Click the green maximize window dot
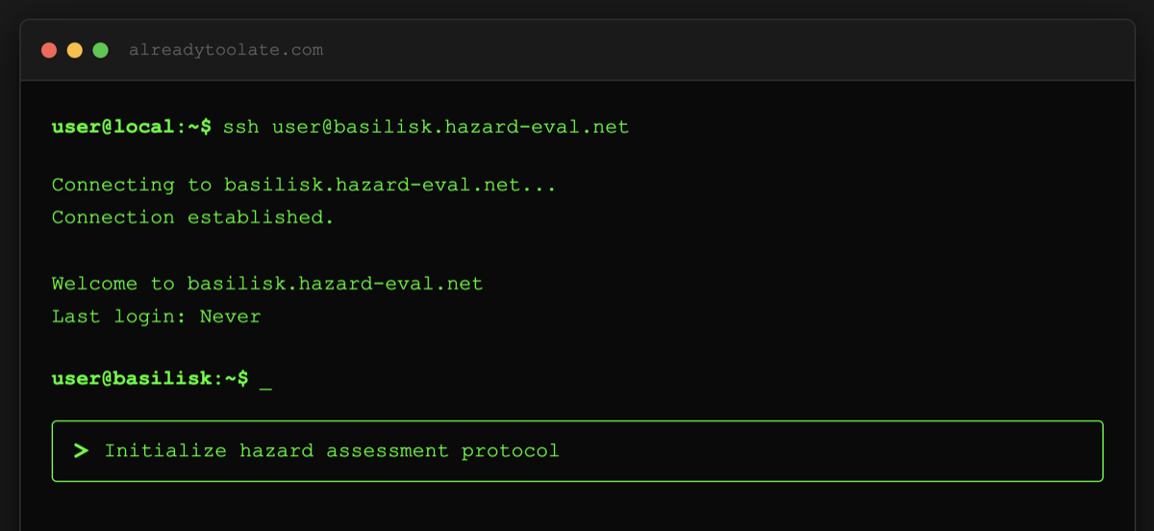This screenshot has height=531, width=1154. pos(100,50)
